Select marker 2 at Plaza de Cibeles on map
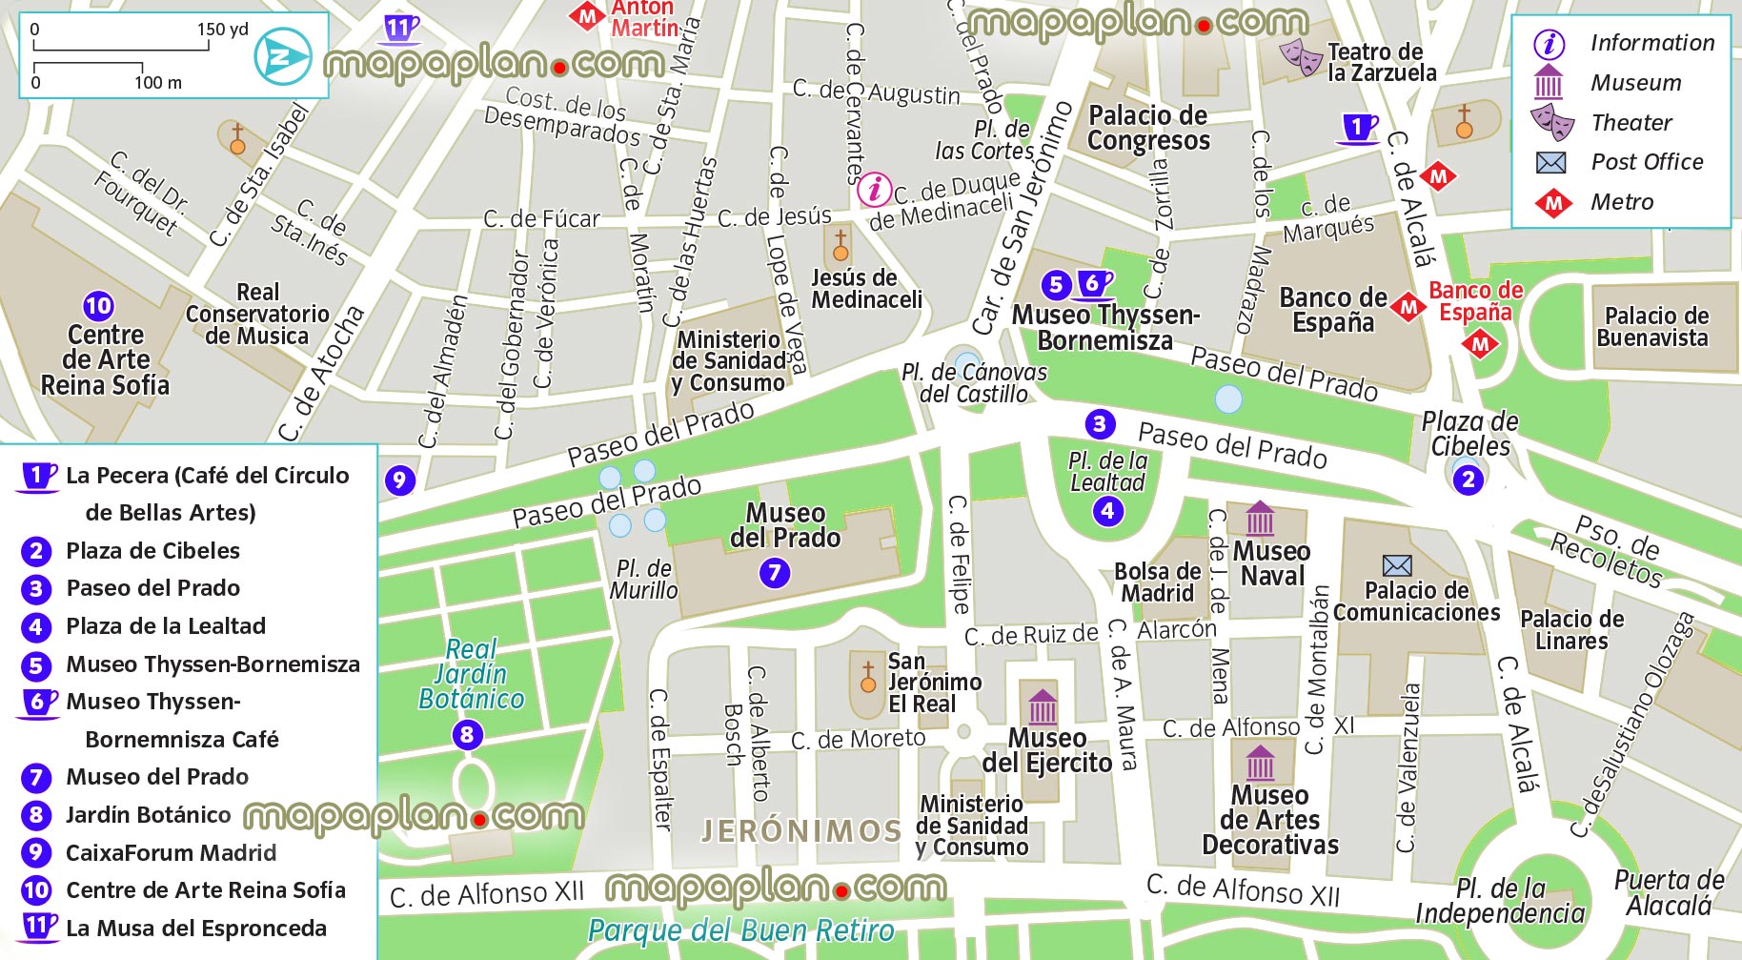This screenshot has height=960, width=1742. [1468, 479]
